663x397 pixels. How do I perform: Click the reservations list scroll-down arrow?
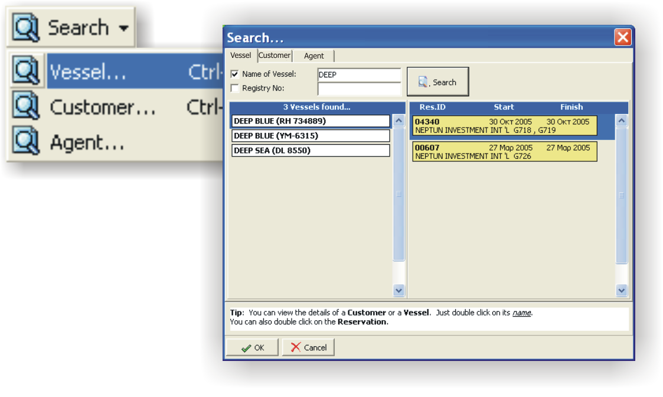pos(621,290)
